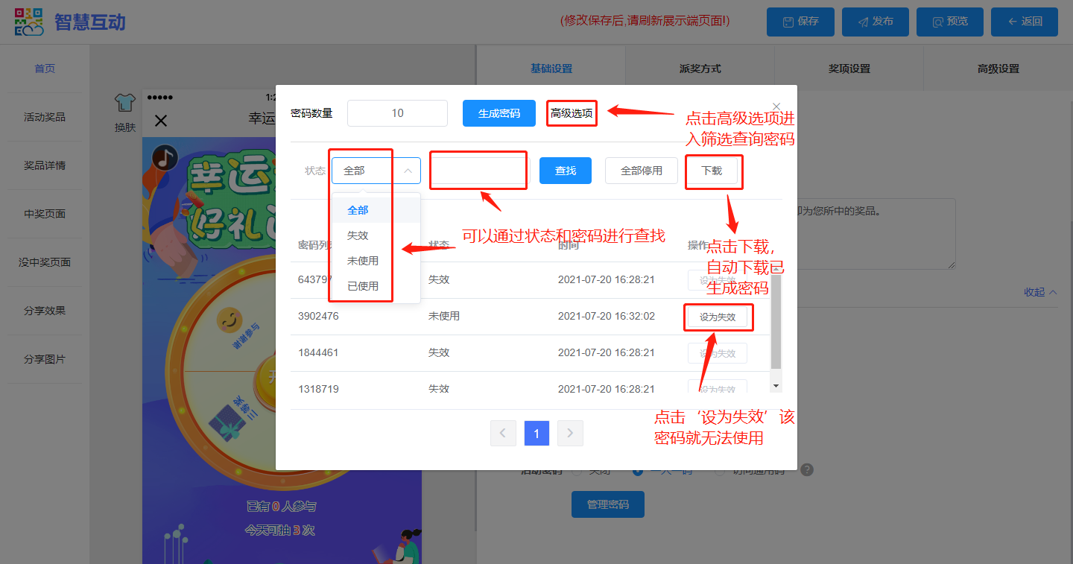Toggle the music note icon on preview

164,157
